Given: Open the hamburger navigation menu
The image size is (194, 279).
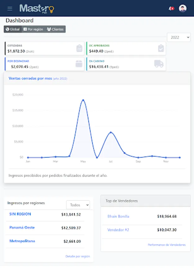Looking at the screenshot, I should coord(10,9).
